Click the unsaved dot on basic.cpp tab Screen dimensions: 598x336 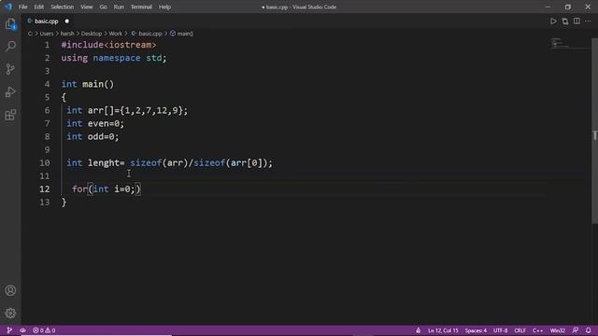click(x=66, y=21)
